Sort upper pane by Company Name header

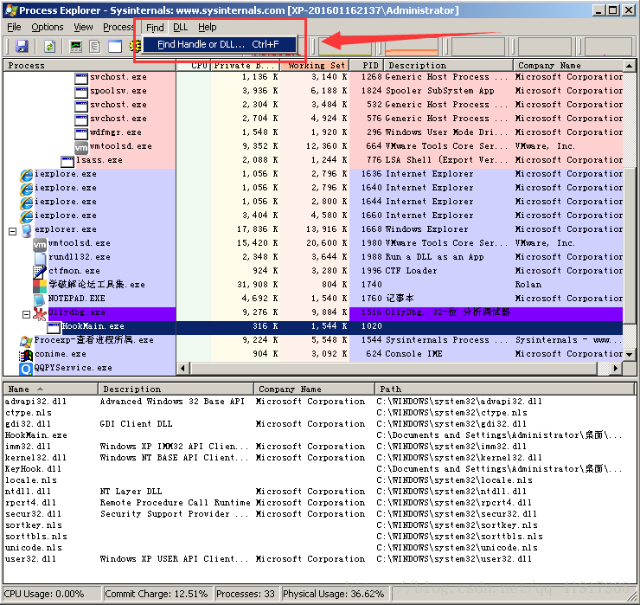[x=568, y=66]
